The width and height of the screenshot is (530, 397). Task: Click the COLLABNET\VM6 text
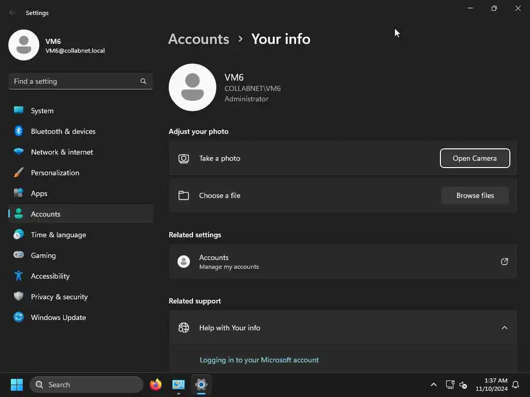(253, 88)
